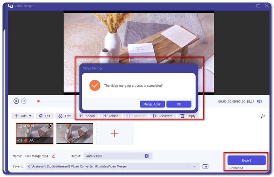274x177 pixels.
Task: Stop the video playback
Action: tap(24, 101)
